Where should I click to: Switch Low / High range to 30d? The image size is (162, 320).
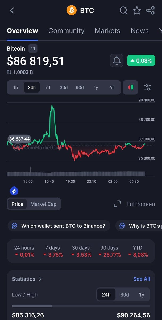coord(124,295)
